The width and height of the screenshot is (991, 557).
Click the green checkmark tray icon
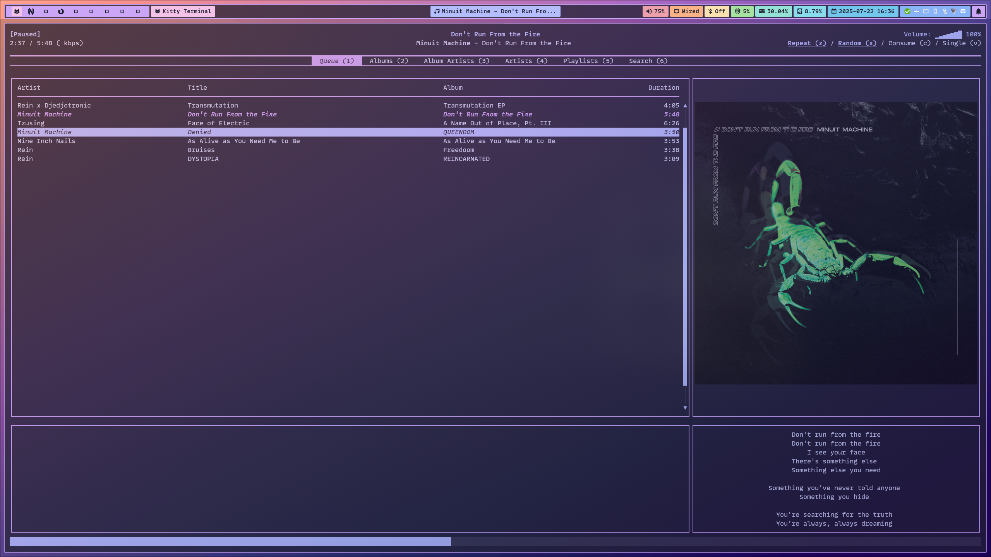(907, 11)
